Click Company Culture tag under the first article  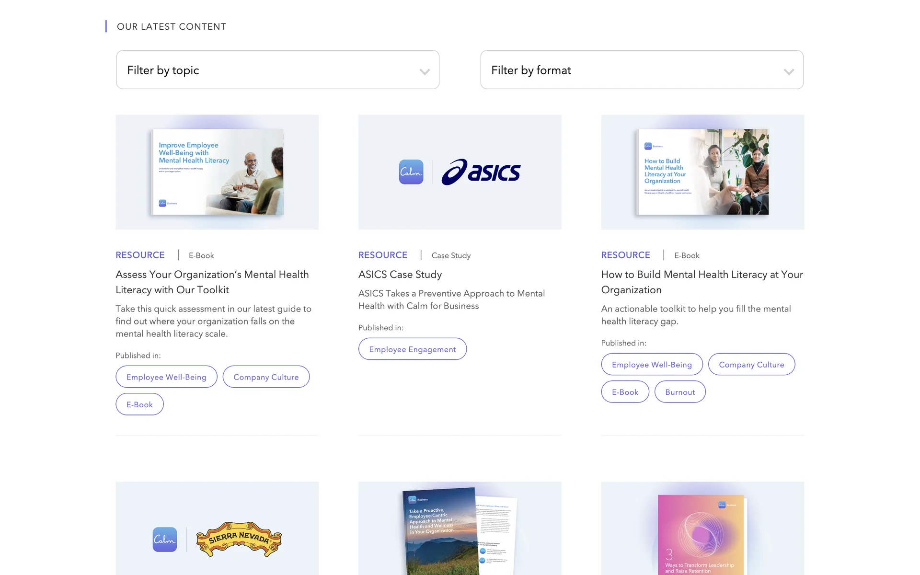click(266, 377)
